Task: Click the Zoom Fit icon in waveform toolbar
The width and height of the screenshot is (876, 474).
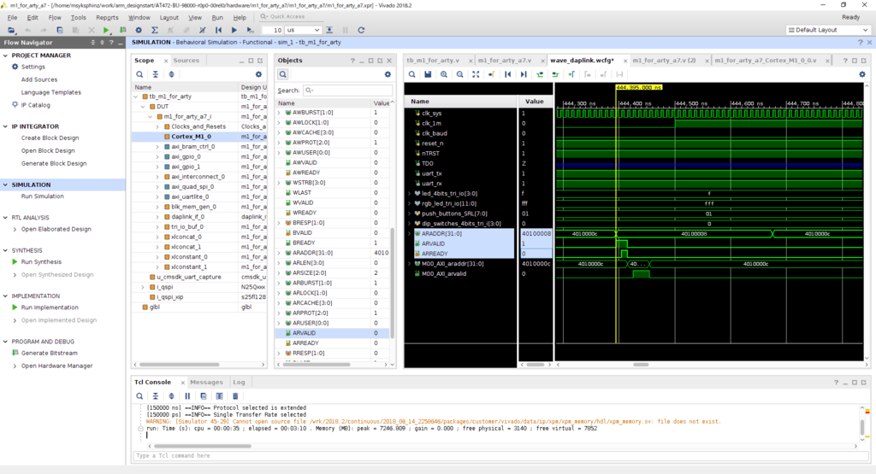Action: point(476,74)
